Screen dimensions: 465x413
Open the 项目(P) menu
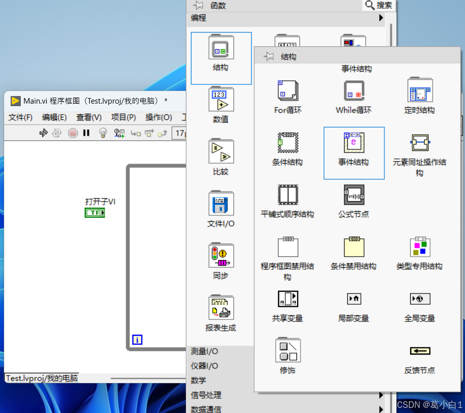(x=122, y=117)
